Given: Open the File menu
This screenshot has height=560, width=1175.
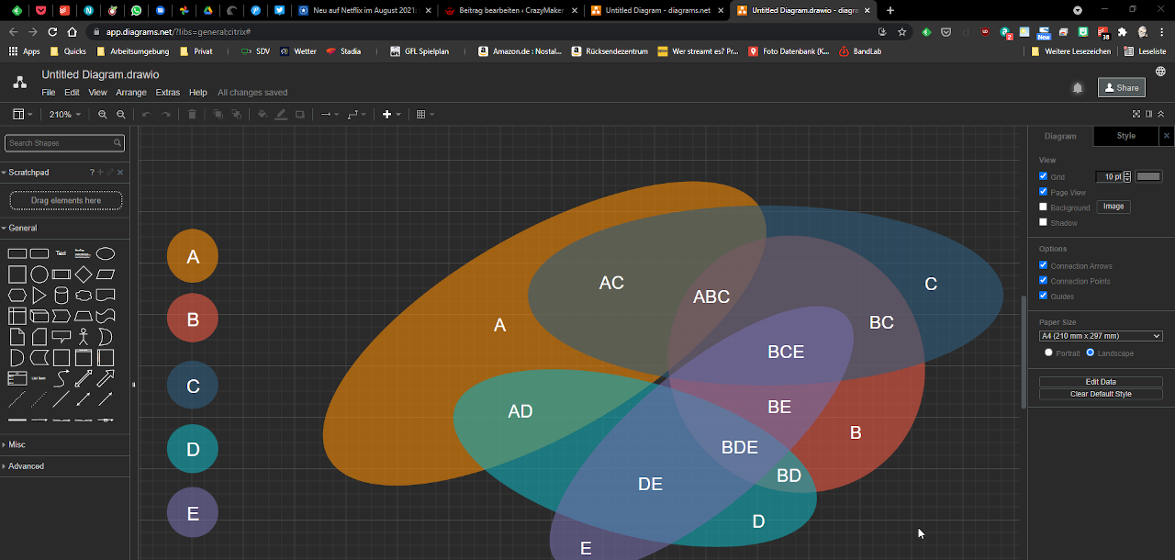Looking at the screenshot, I should coord(49,93).
